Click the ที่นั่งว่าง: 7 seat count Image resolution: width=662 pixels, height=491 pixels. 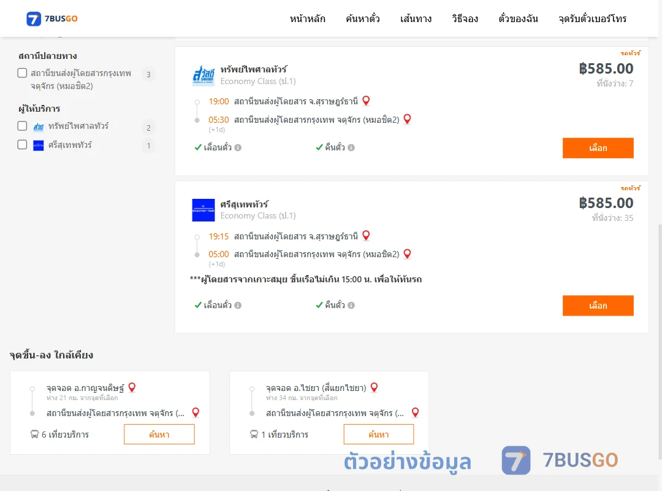tap(615, 83)
